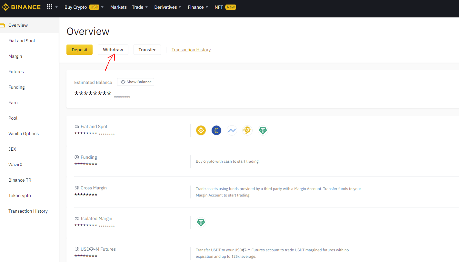Viewport: 459px width, 262px height.
Task: Click the Transfer button
Action: click(x=147, y=50)
